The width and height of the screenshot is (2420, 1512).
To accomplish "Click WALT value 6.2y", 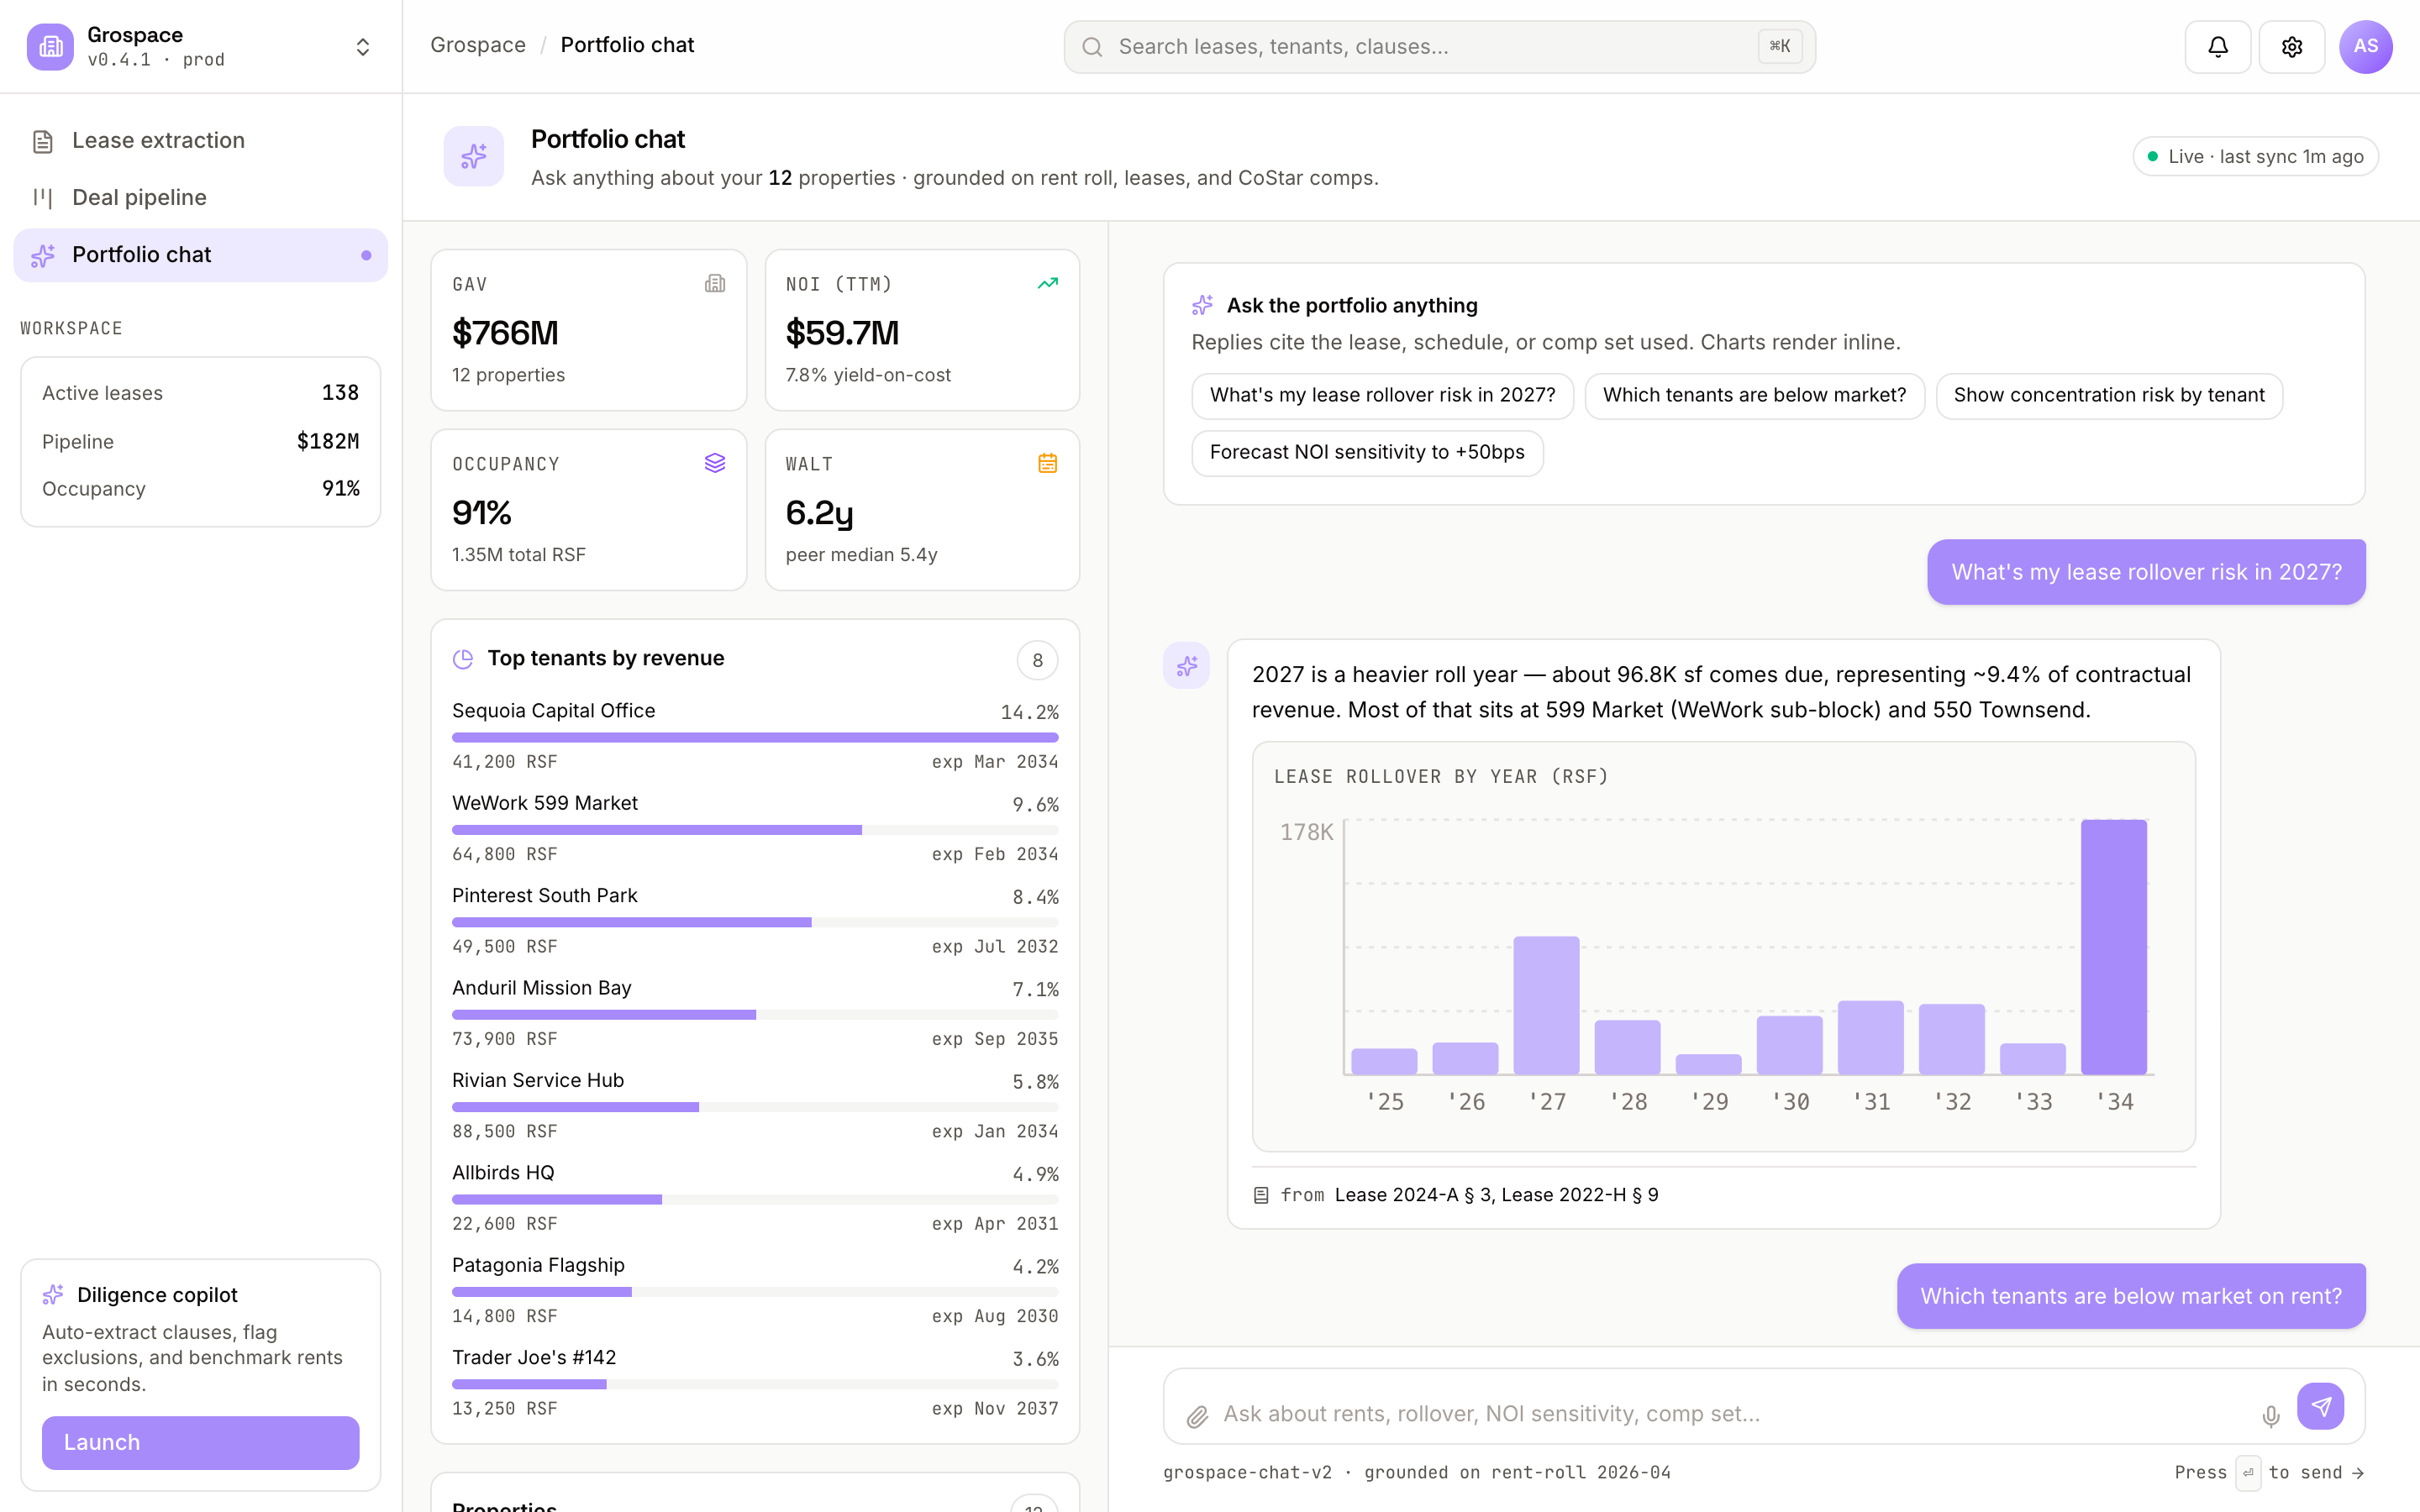I will (819, 513).
